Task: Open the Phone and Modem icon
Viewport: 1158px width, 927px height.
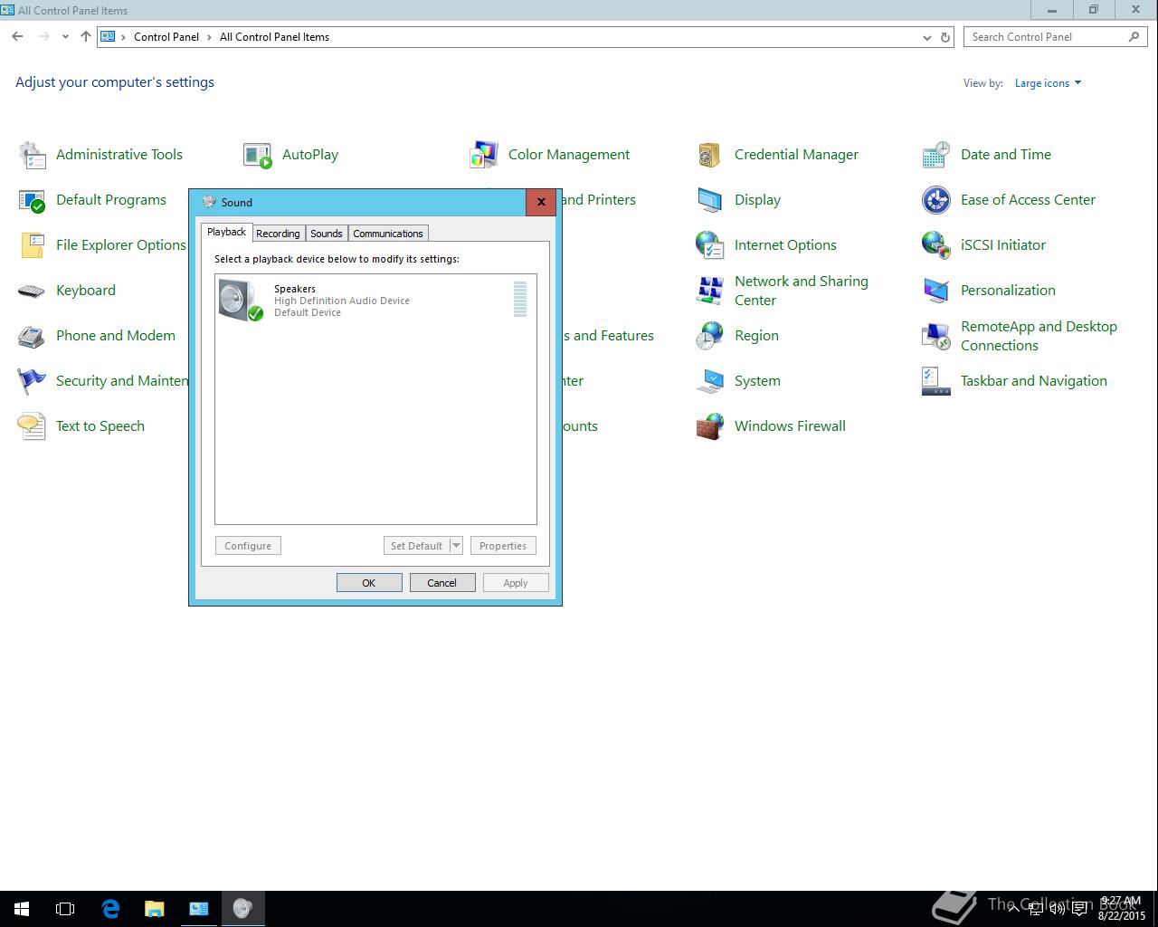Action: [x=32, y=336]
